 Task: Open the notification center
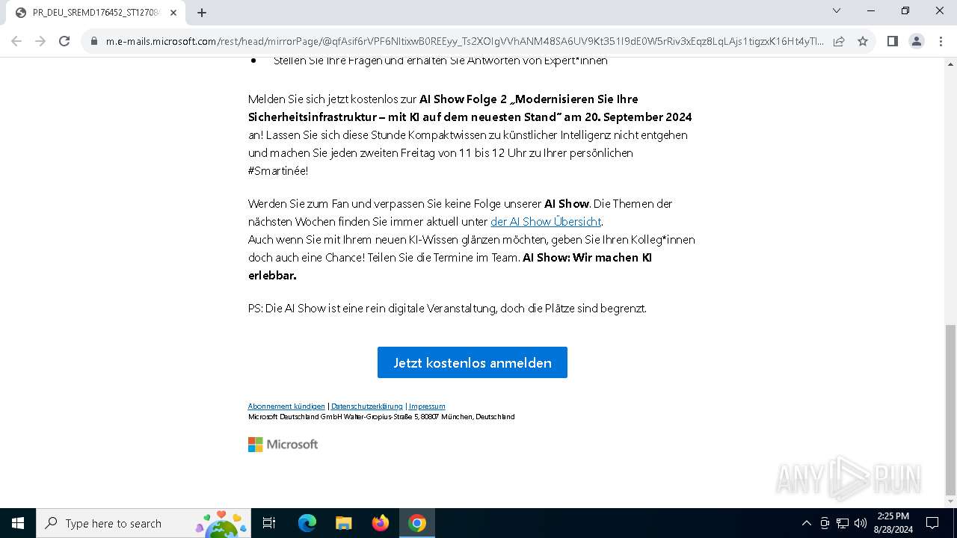tap(932, 523)
